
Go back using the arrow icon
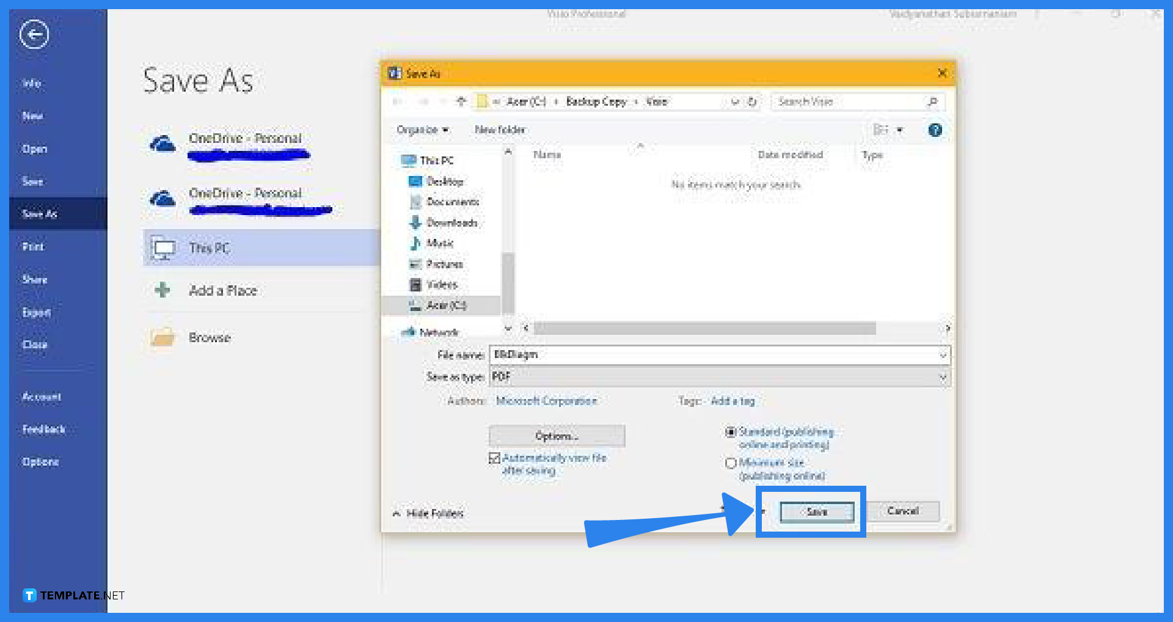(34, 35)
